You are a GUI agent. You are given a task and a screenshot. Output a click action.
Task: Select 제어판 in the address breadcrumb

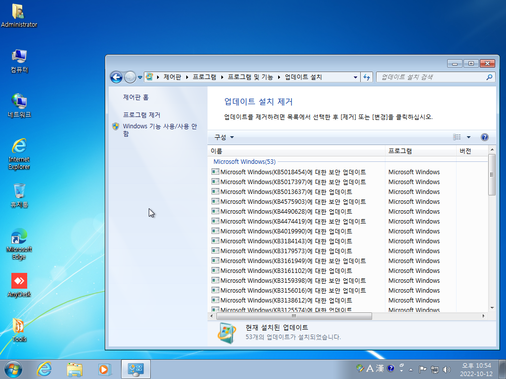pyautogui.click(x=172, y=77)
